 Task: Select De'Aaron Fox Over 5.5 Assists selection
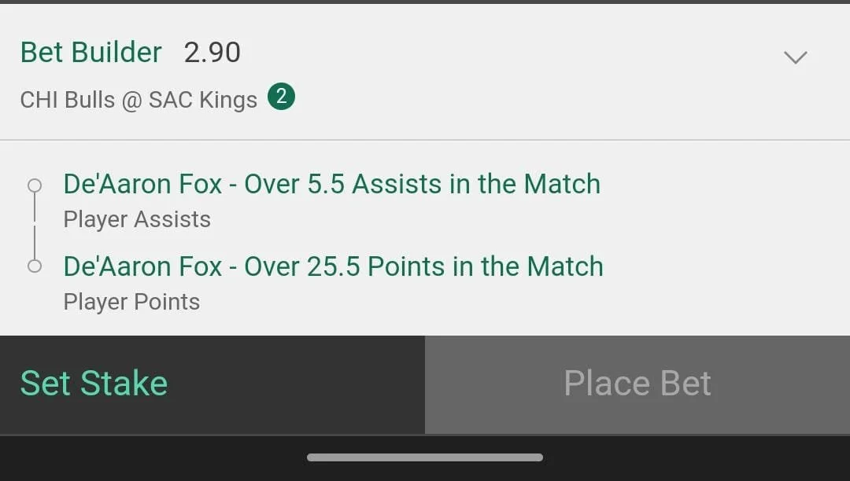[332, 184]
